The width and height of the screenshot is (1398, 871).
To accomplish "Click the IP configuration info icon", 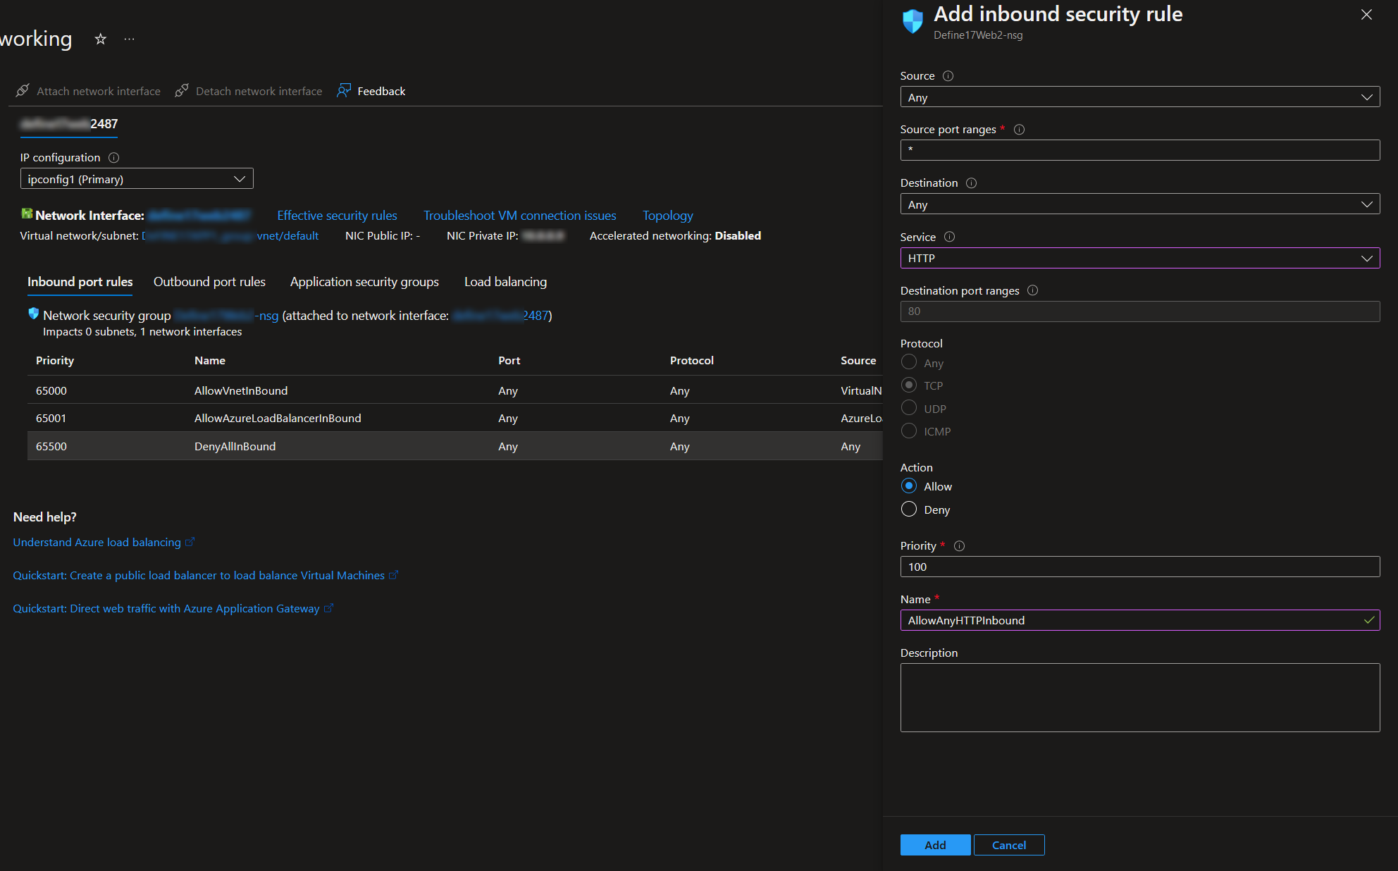I will tap(113, 158).
